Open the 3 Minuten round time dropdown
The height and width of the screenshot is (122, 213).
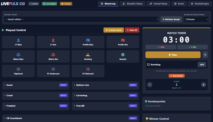[x=196, y=19]
